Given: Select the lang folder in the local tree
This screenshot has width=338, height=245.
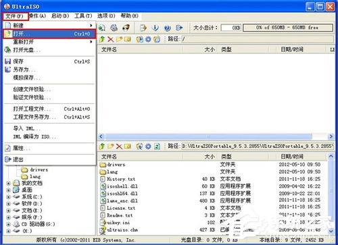Looking at the screenshot, I should click(x=31, y=176).
